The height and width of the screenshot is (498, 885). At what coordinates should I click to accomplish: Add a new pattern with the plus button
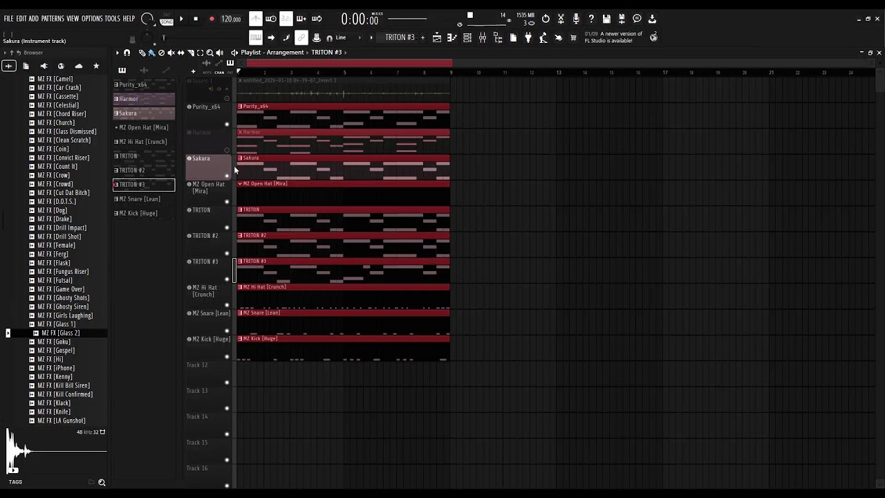422,37
